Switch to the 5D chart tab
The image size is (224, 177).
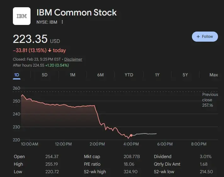45,75
